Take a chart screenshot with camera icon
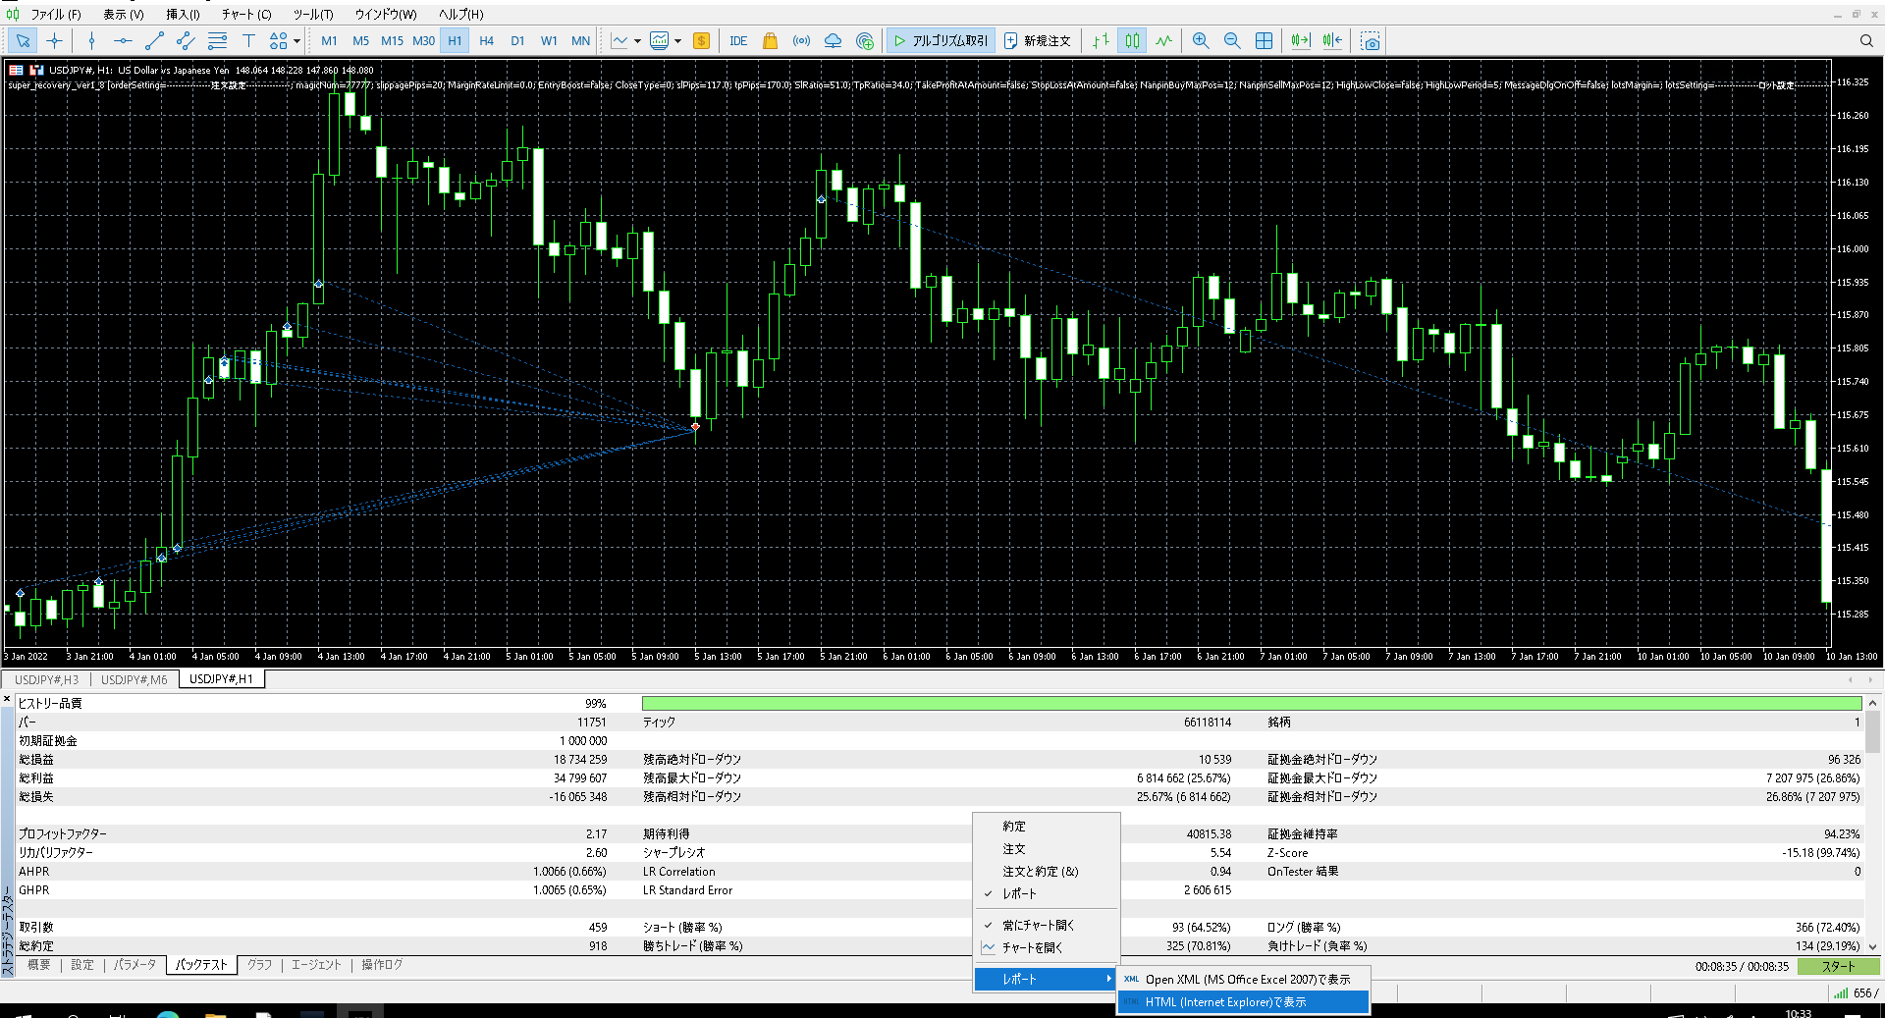 click(1371, 41)
